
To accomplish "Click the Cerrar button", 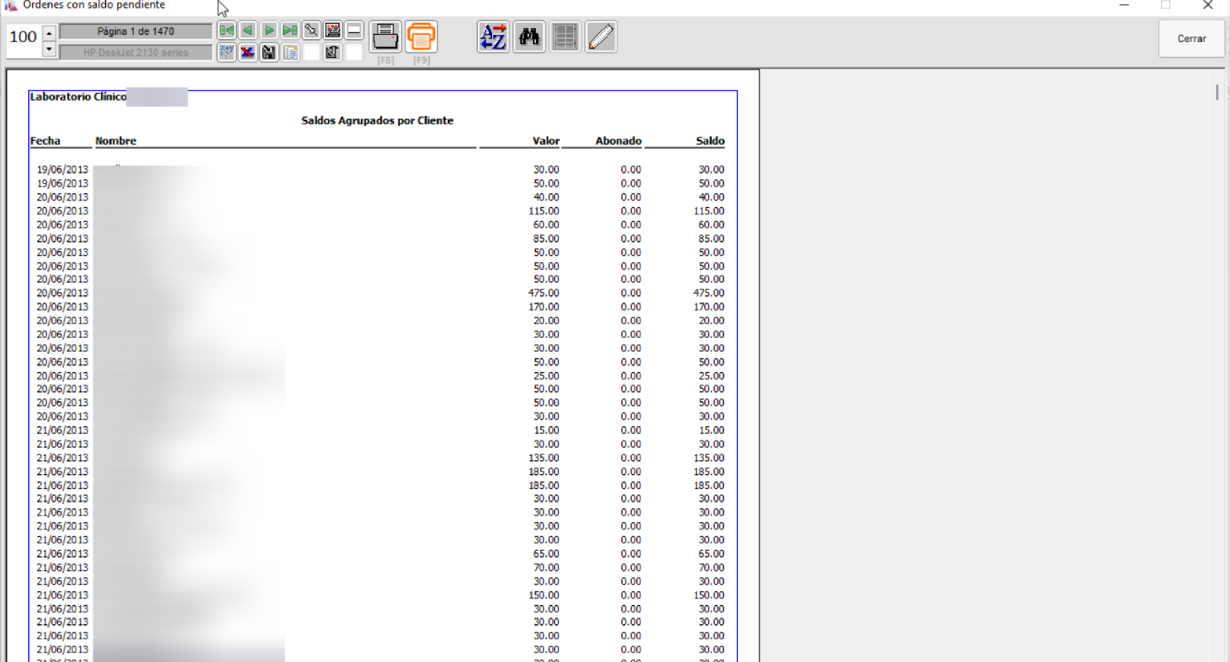I will 1191,39.
